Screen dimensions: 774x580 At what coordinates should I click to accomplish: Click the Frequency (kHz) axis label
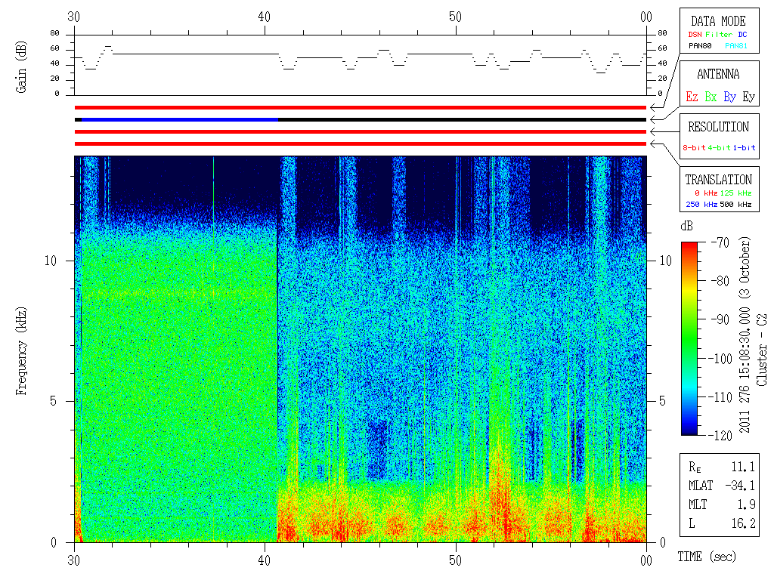pyautogui.click(x=21, y=350)
